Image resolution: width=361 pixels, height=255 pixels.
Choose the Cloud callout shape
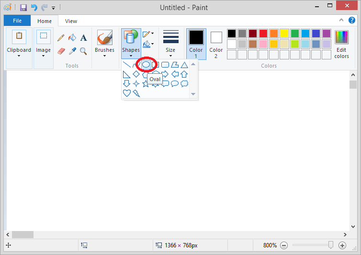[184, 83]
